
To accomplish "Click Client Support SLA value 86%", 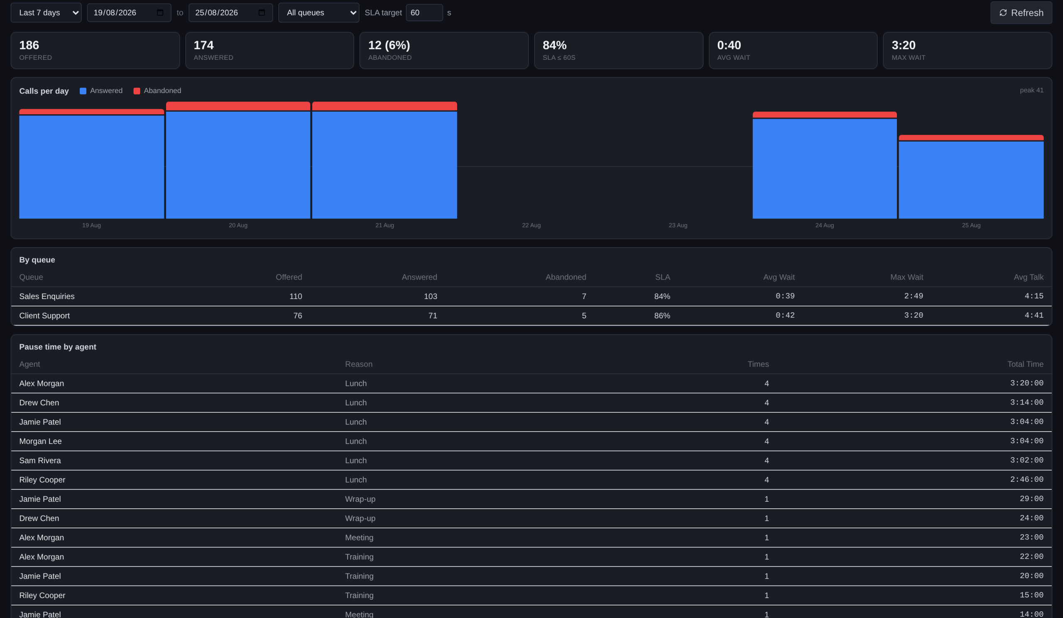I will pos(662,316).
